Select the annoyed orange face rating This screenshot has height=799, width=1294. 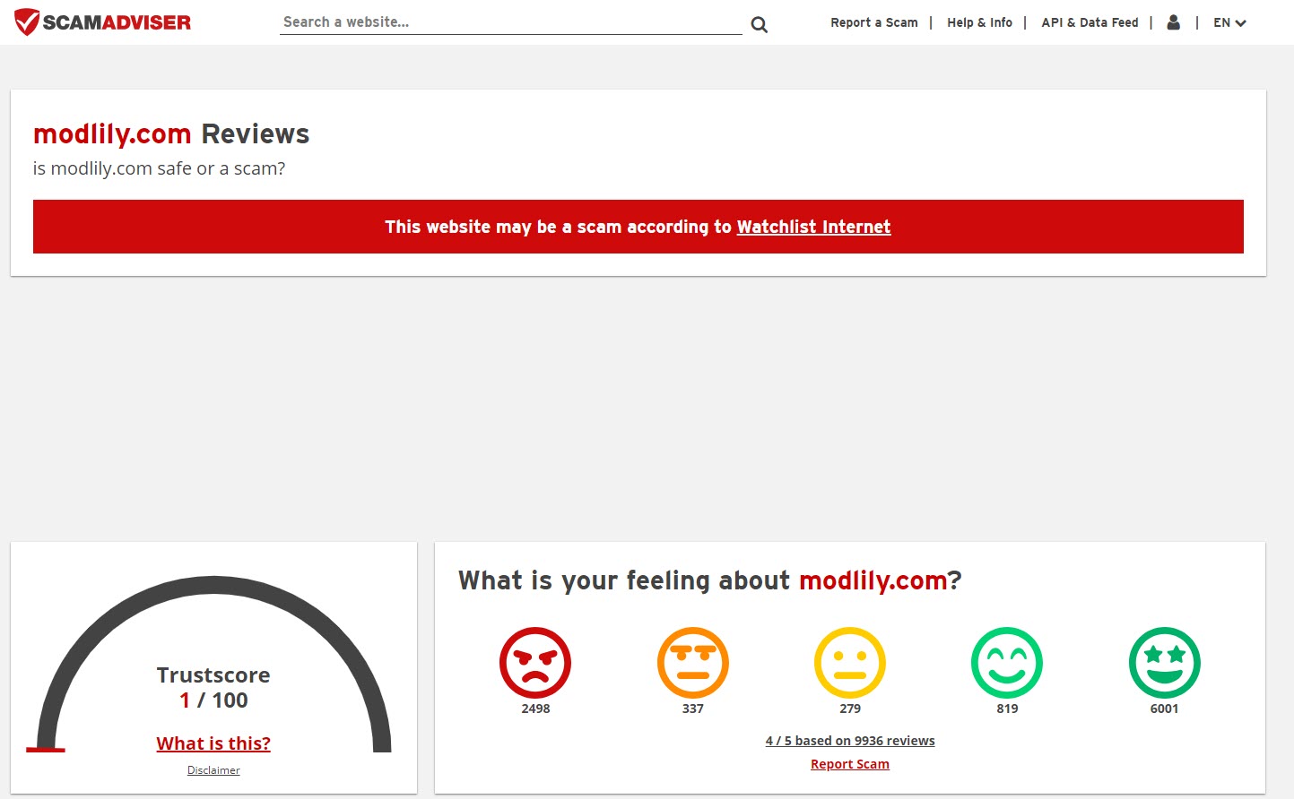[693, 663]
